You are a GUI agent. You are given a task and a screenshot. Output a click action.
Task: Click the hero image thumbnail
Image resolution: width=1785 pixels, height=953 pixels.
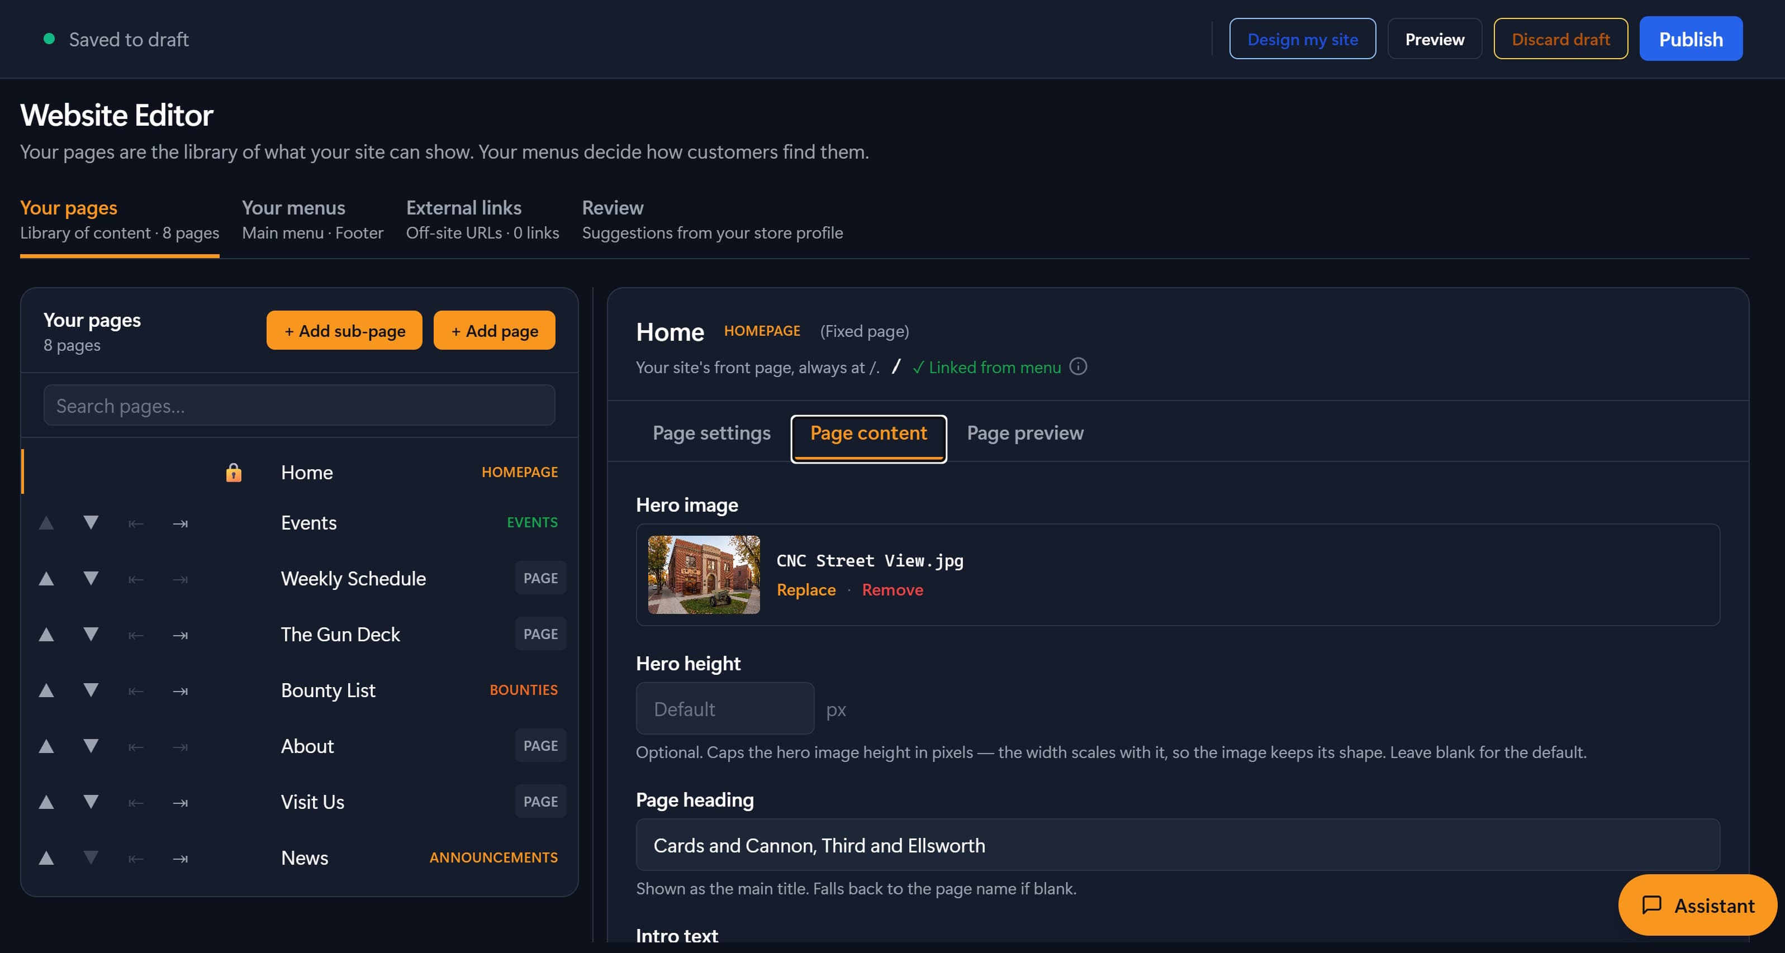point(704,575)
